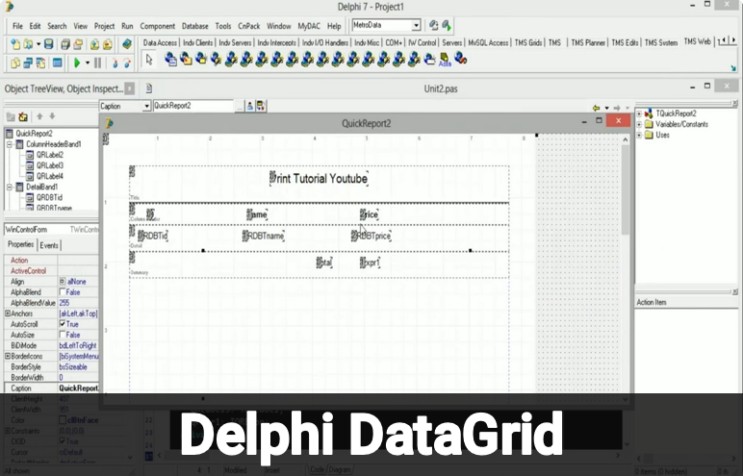The height and width of the screenshot is (476, 743).
Task: Close the Object TreeView panel with x
Action: click(129, 88)
